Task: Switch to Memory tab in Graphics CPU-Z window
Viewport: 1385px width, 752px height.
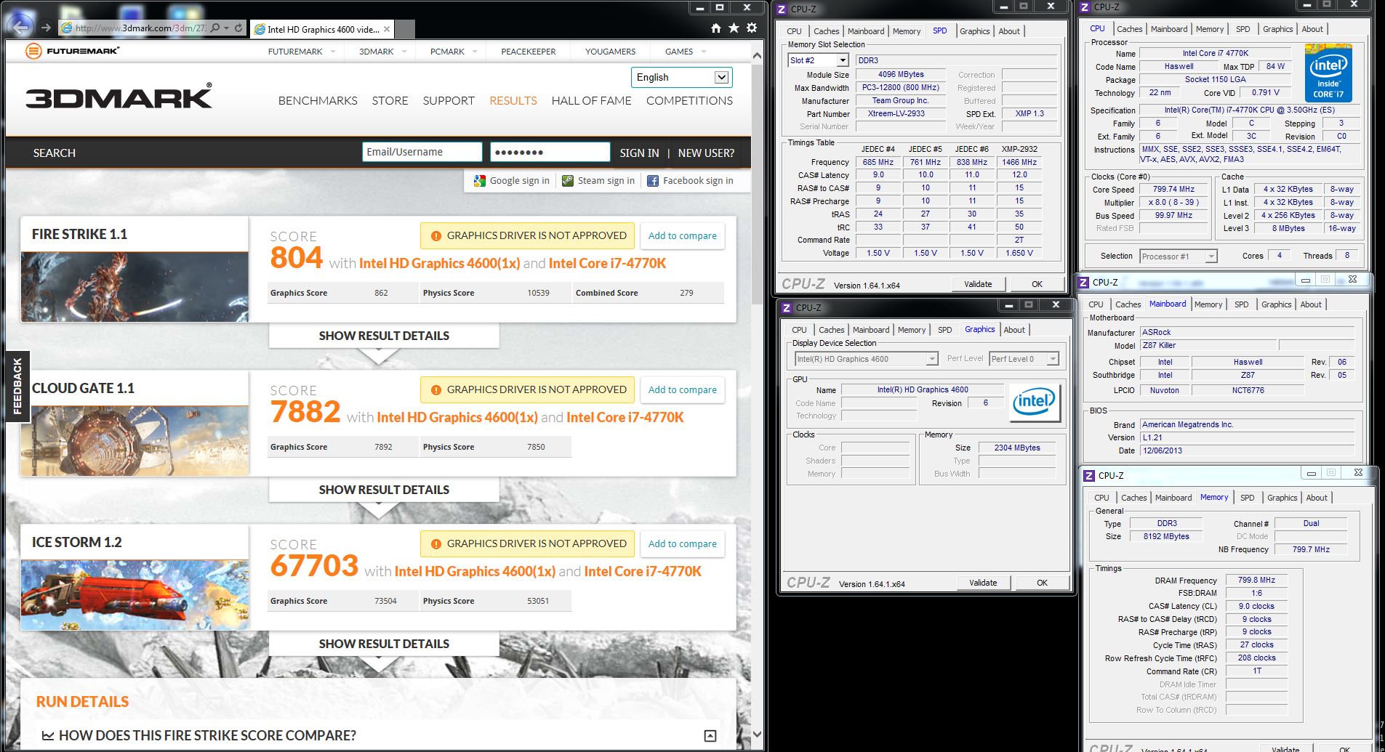Action: [x=912, y=330]
